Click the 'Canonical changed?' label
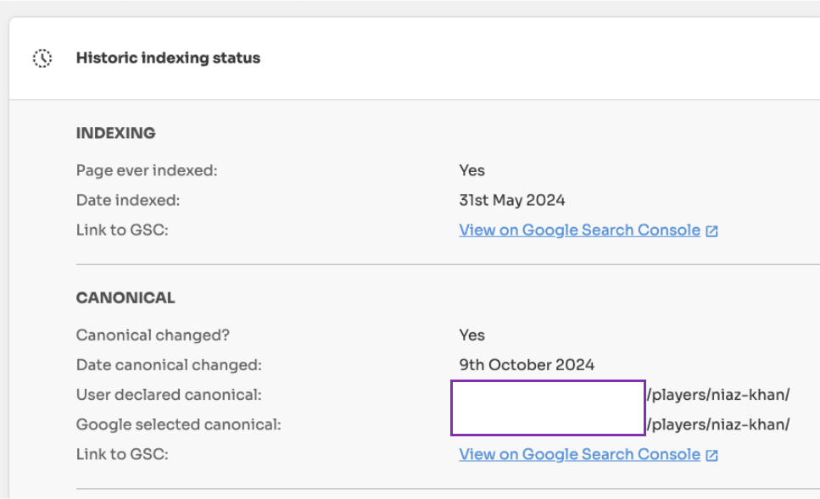Image resolution: width=820 pixels, height=499 pixels. (153, 335)
